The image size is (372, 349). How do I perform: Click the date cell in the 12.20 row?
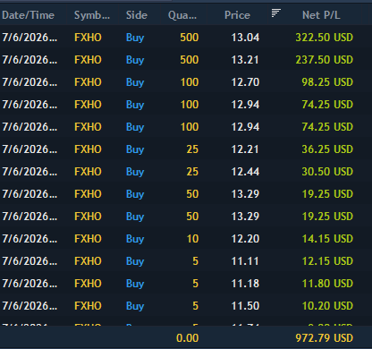30,239
